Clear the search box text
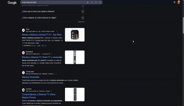 click(x=88, y=2)
